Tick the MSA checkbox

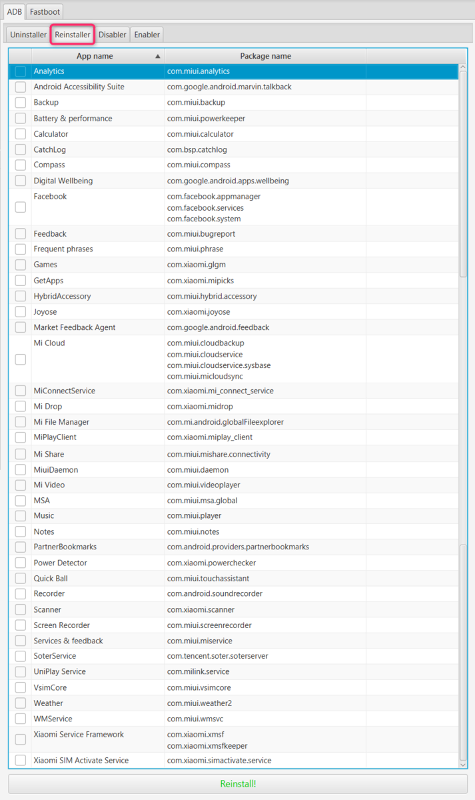pos(21,501)
